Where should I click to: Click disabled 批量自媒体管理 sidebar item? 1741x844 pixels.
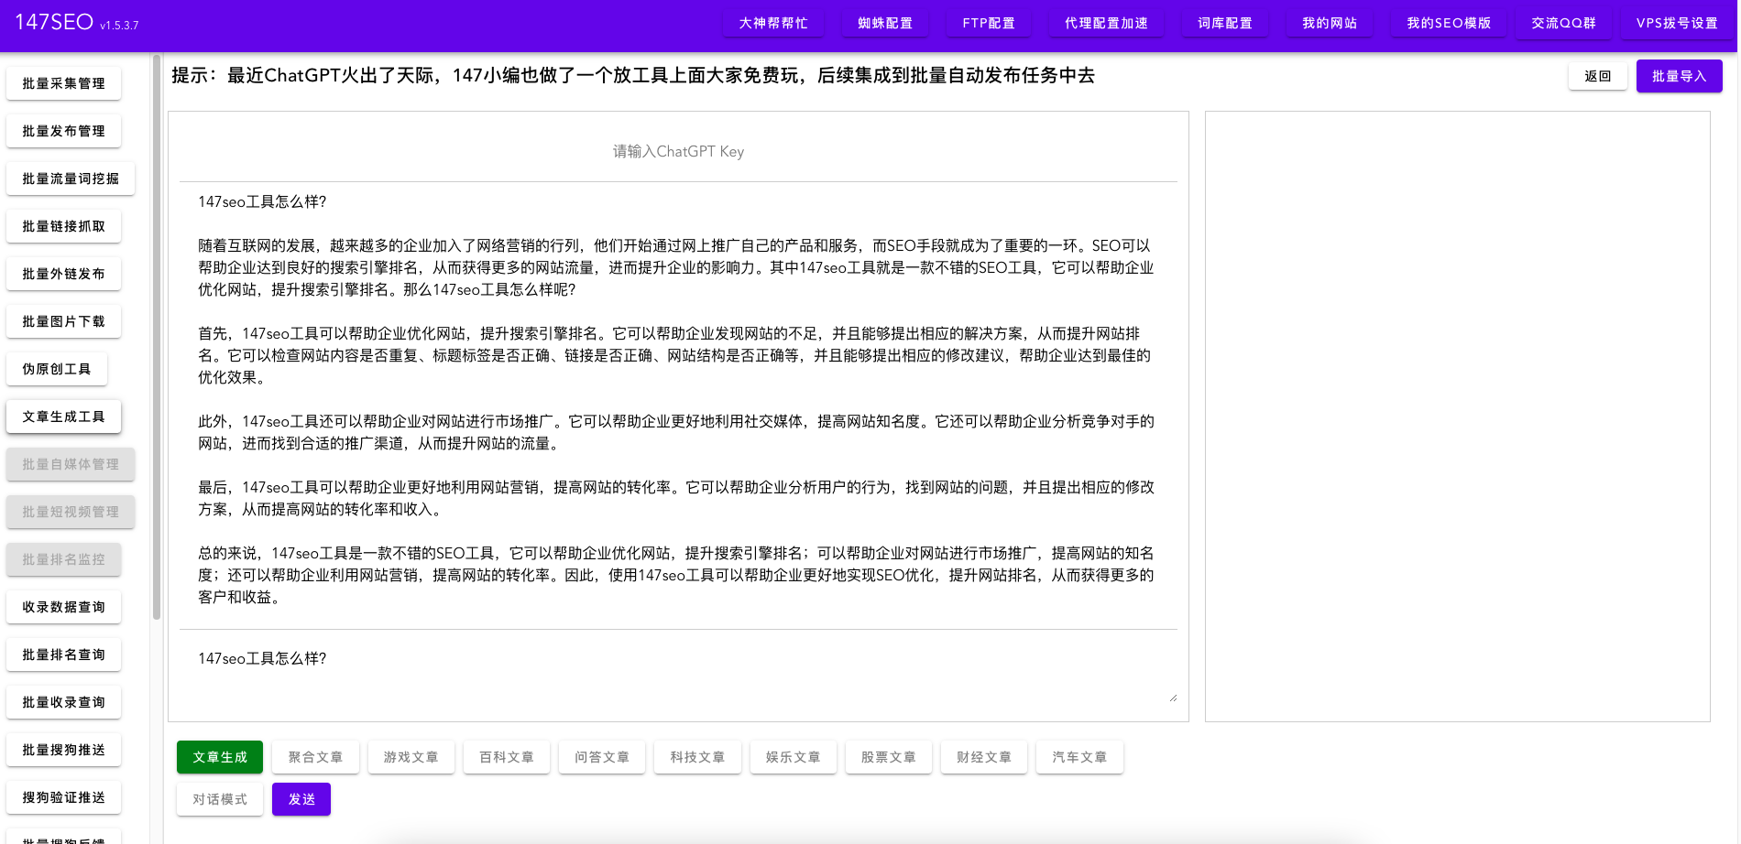71,464
